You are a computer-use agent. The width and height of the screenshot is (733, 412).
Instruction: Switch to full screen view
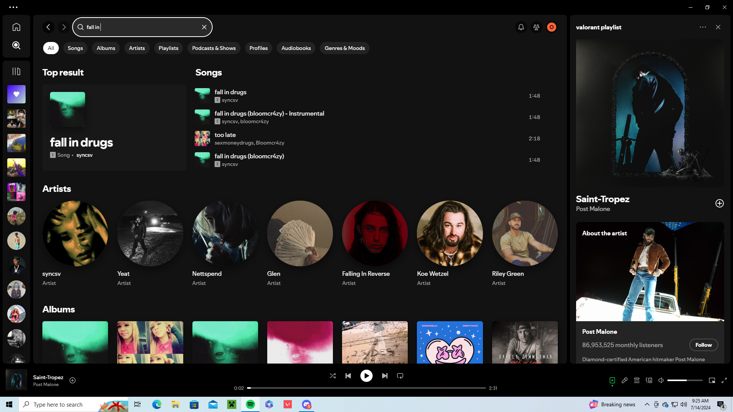[724, 380]
